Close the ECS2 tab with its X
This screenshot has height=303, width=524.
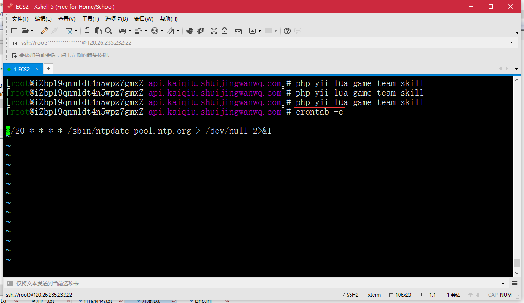[x=38, y=69]
